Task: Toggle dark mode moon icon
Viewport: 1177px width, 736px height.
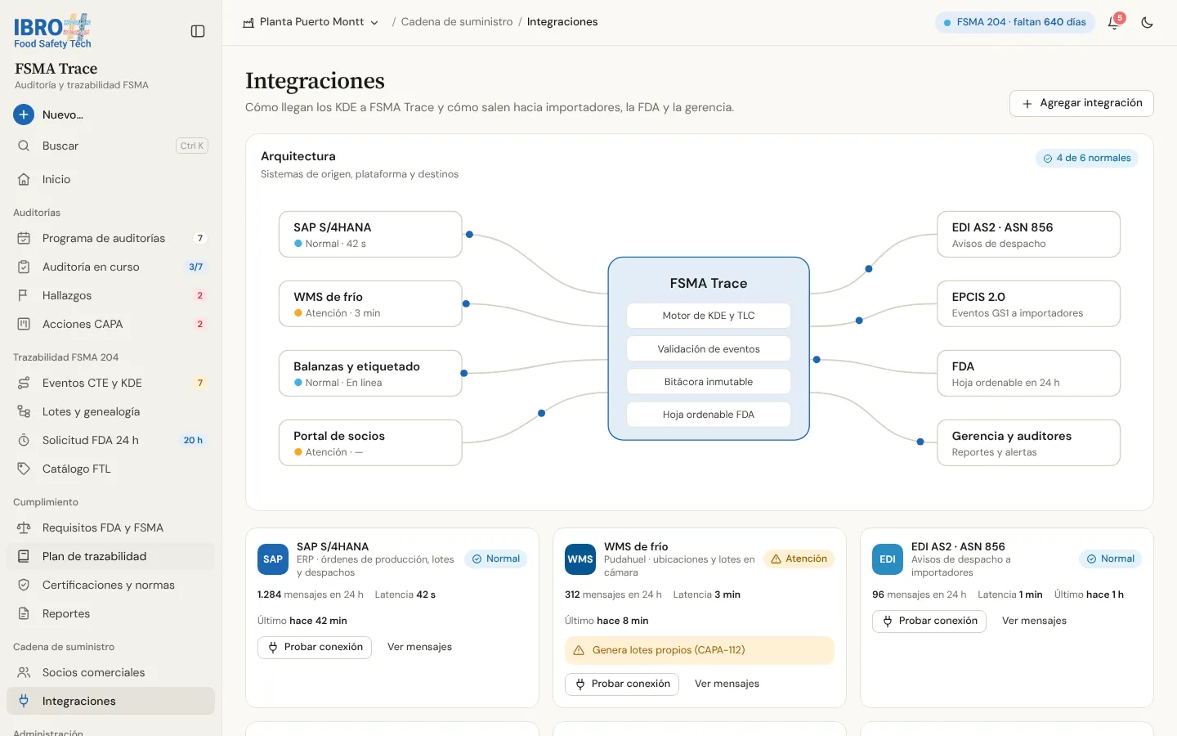Action: pyautogui.click(x=1148, y=23)
